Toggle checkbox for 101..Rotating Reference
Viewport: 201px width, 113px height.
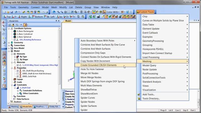[x=15, y=40]
